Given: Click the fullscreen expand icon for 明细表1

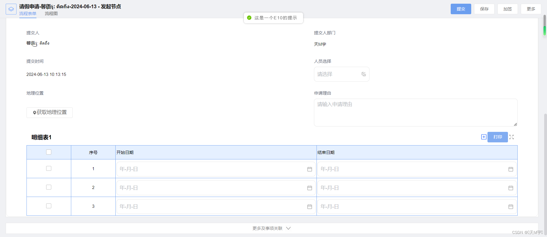Looking at the screenshot, I should click(x=512, y=137).
